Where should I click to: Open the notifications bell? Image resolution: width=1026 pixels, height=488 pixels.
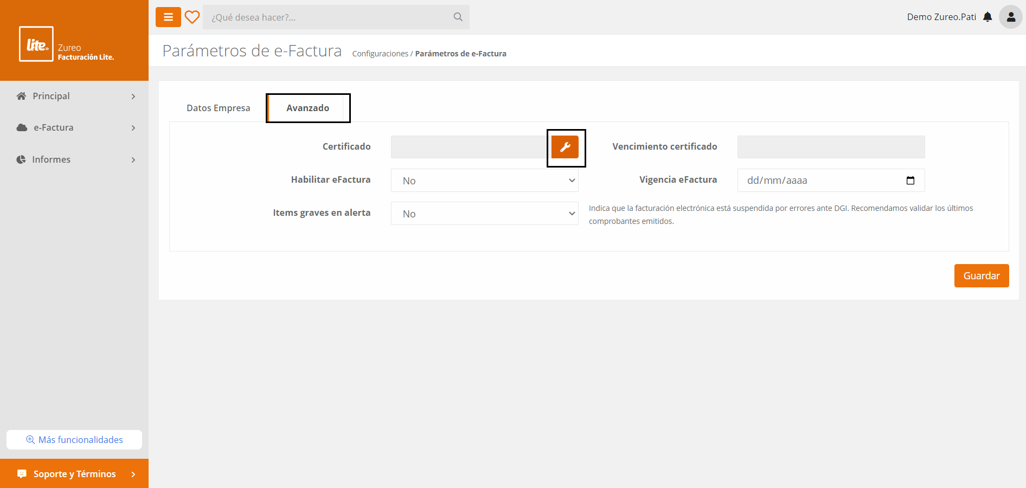point(987,17)
